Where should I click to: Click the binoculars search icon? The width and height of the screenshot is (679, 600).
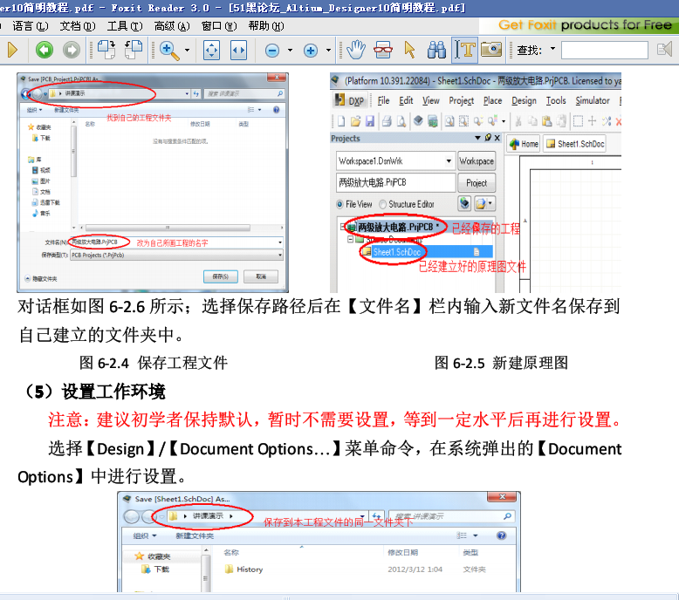pos(436,50)
